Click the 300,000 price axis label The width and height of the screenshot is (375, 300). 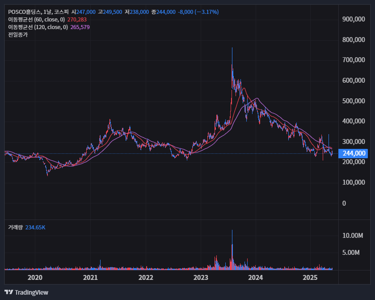(354, 142)
